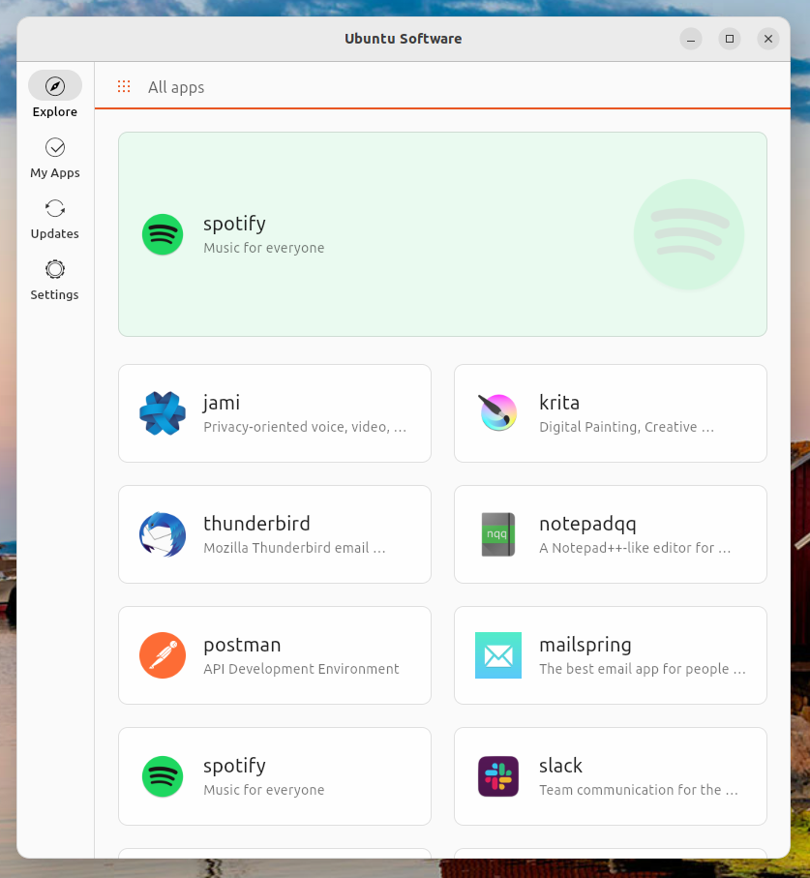810x878 pixels.
Task: Click 'Music for everyone' in featured banner
Action: [x=263, y=248]
